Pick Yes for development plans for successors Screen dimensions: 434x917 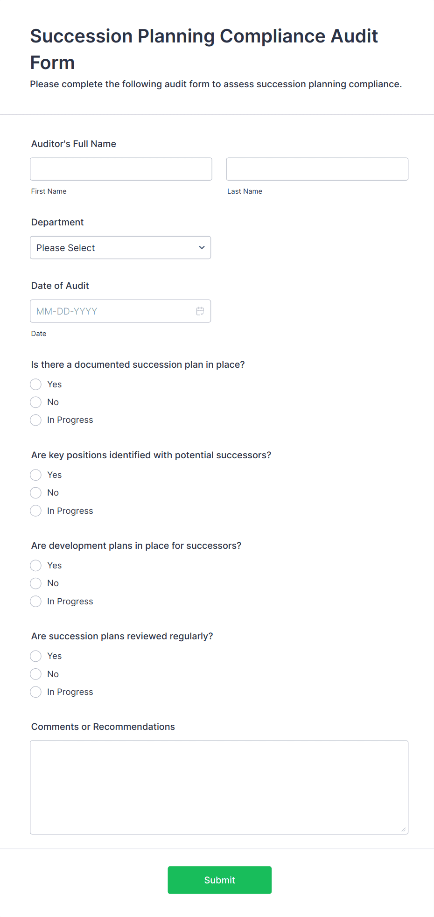(36, 566)
